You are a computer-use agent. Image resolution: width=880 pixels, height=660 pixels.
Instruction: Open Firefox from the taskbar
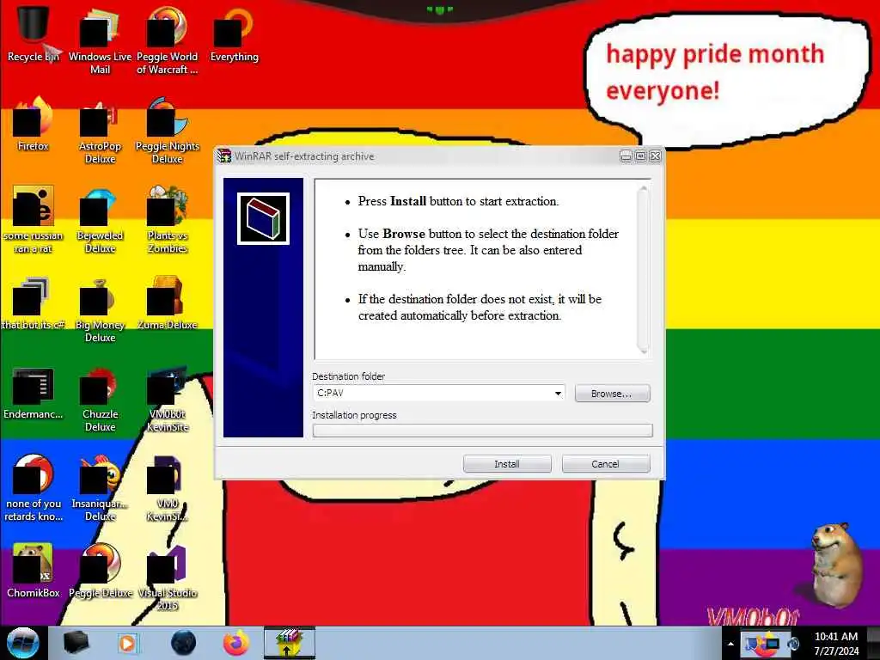[236, 643]
